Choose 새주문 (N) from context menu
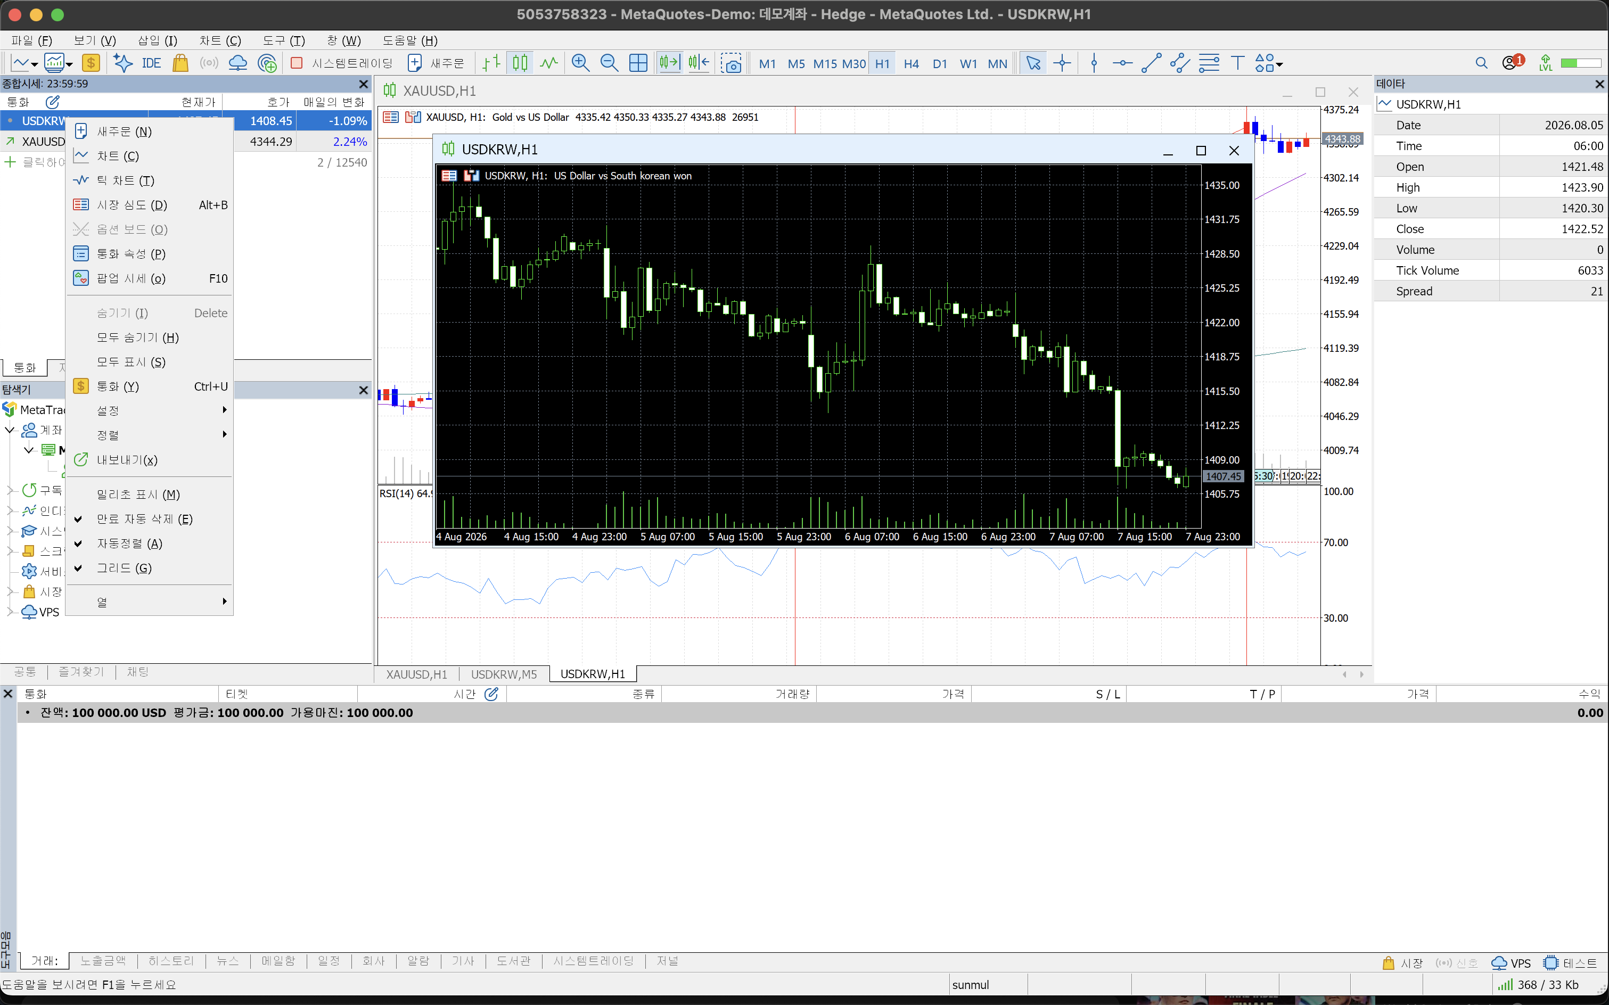The height and width of the screenshot is (1005, 1609). coord(150,131)
